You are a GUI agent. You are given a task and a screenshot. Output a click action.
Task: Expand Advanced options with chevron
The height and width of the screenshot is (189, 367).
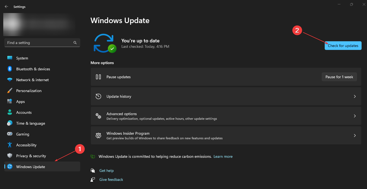point(355,116)
